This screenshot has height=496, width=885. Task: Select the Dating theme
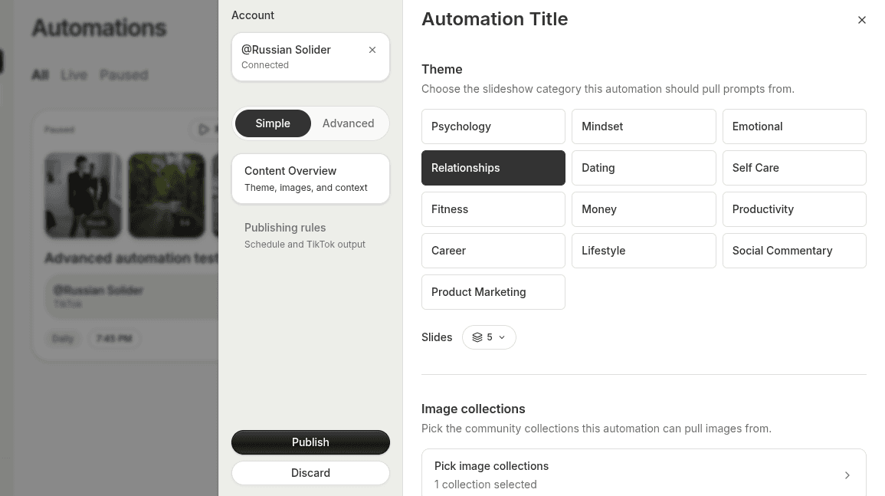click(644, 167)
